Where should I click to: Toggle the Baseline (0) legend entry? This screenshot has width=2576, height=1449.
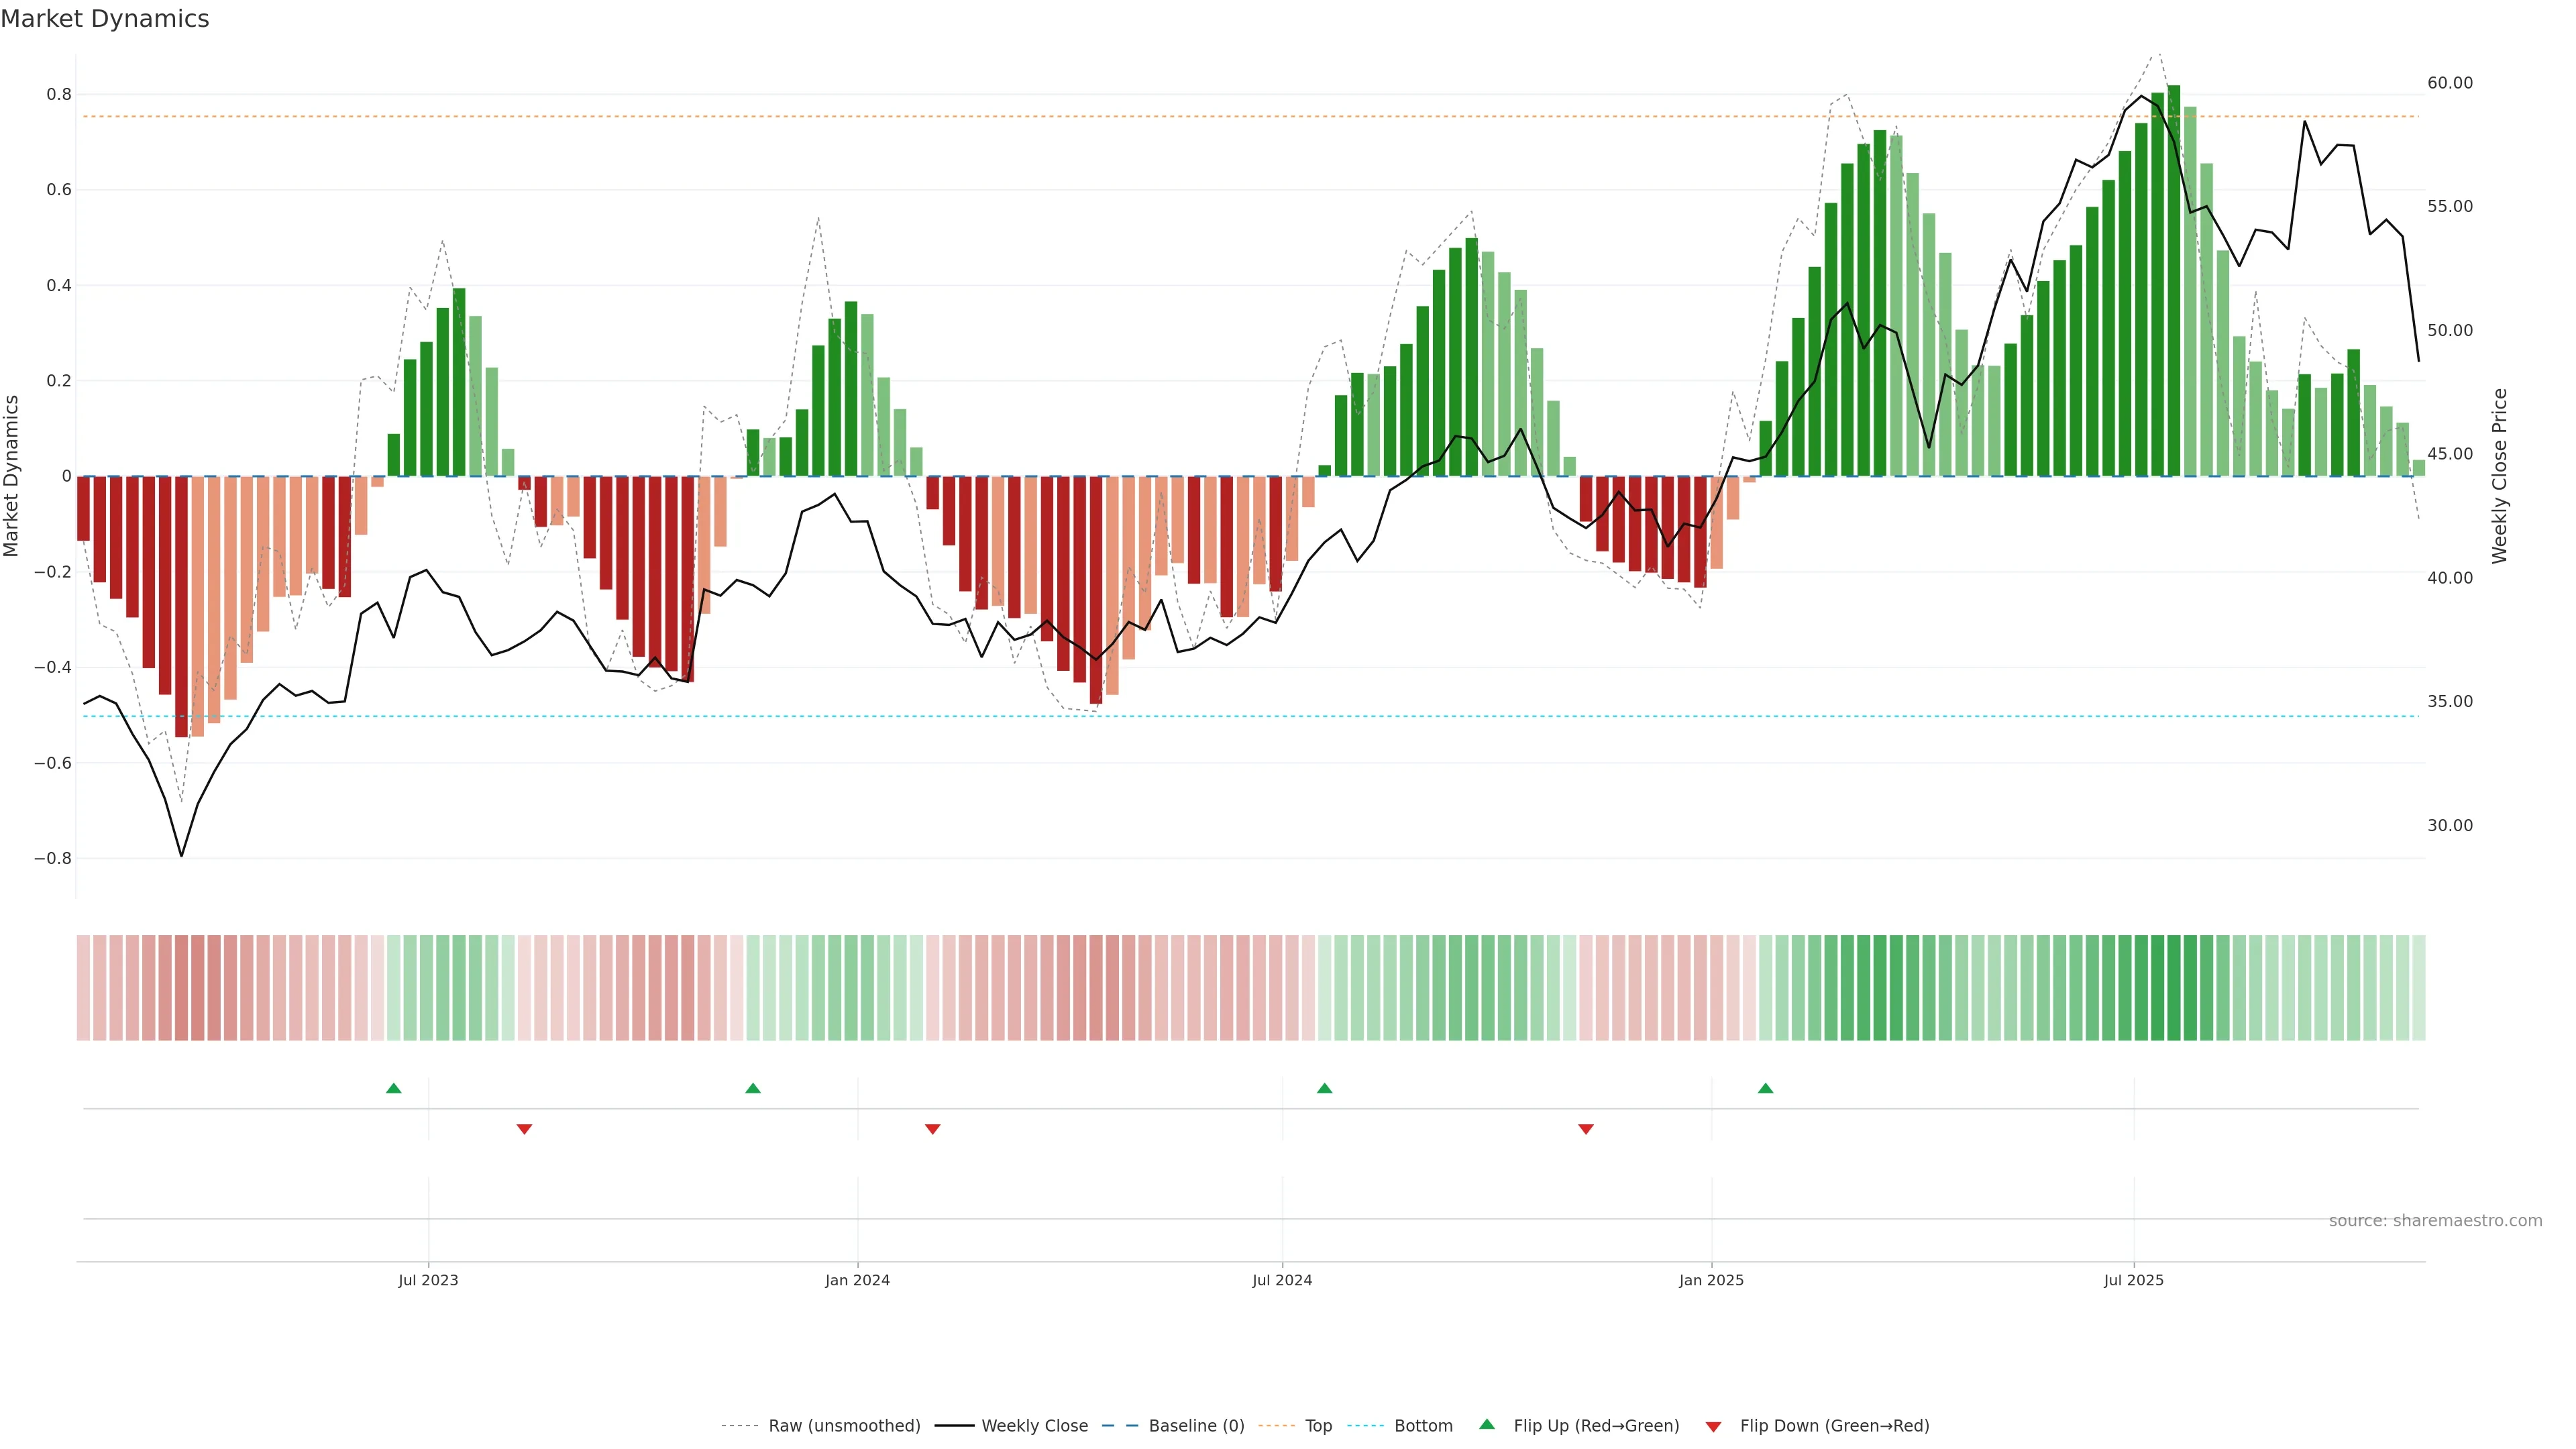pyautogui.click(x=1196, y=1426)
